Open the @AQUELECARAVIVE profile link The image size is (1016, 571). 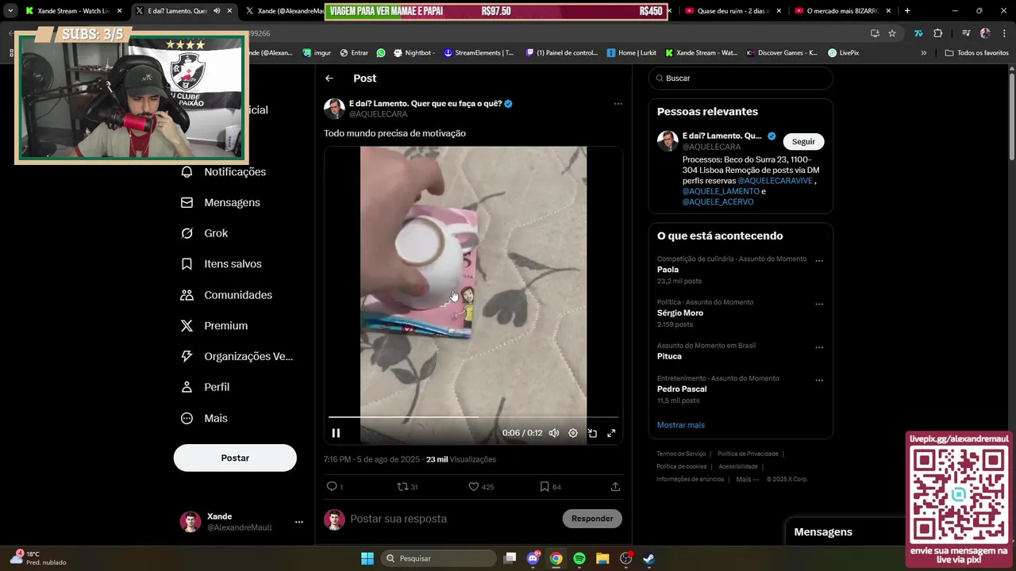(775, 181)
